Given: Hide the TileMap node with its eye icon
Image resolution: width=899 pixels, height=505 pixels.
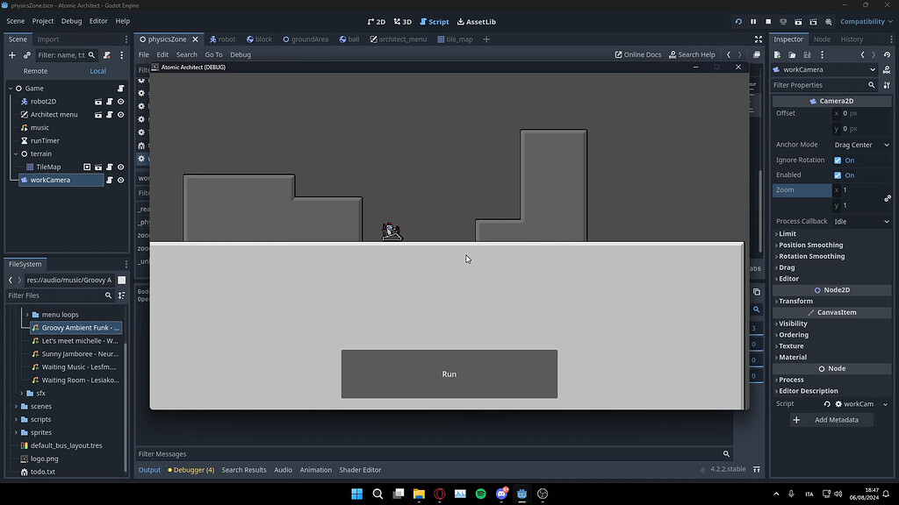Looking at the screenshot, I should (121, 167).
